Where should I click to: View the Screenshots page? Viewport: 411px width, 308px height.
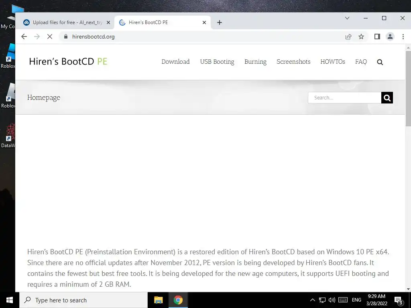point(293,61)
